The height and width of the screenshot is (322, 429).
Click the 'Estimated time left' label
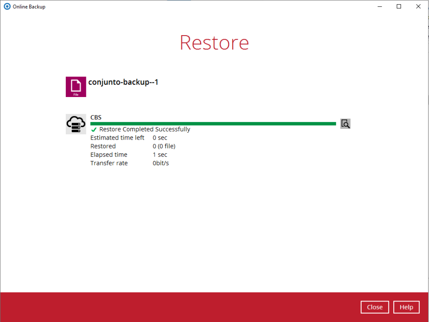117,138
